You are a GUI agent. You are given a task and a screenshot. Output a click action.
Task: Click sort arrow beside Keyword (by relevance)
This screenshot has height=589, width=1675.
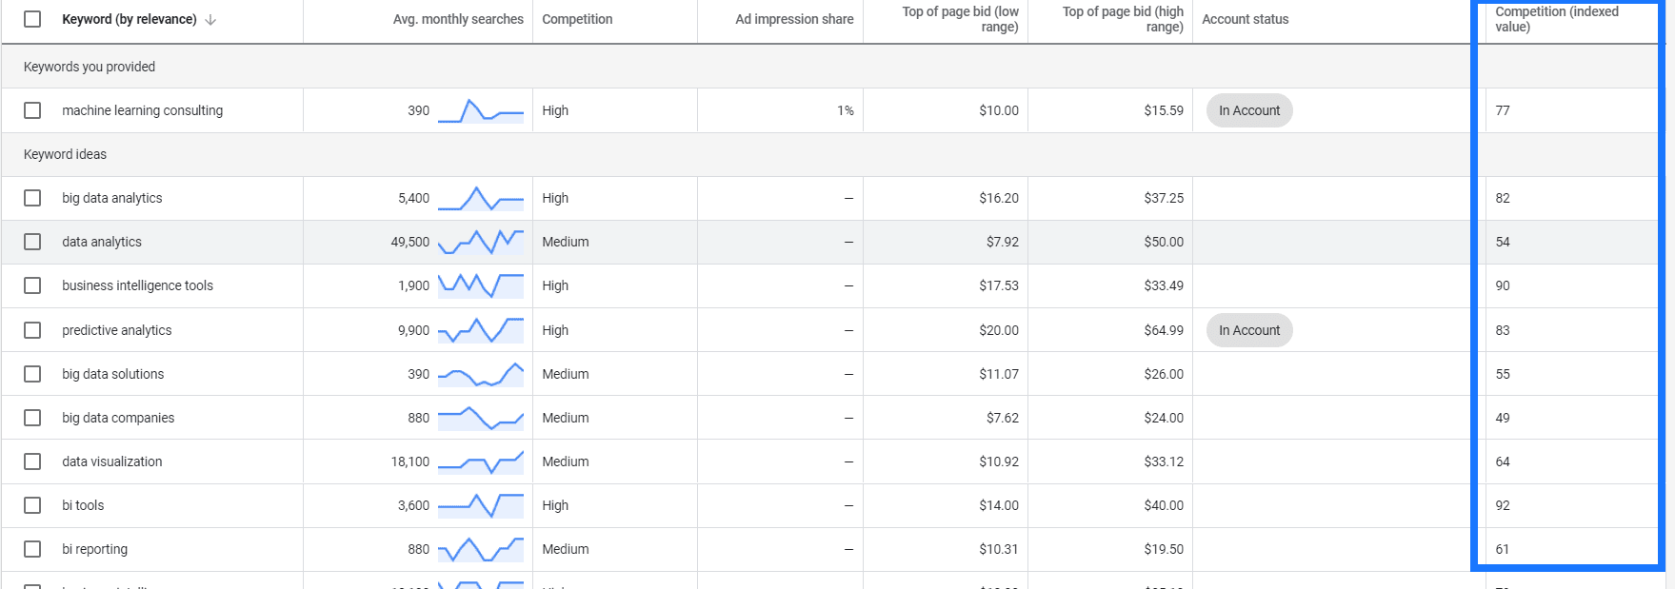click(x=210, y=20)
